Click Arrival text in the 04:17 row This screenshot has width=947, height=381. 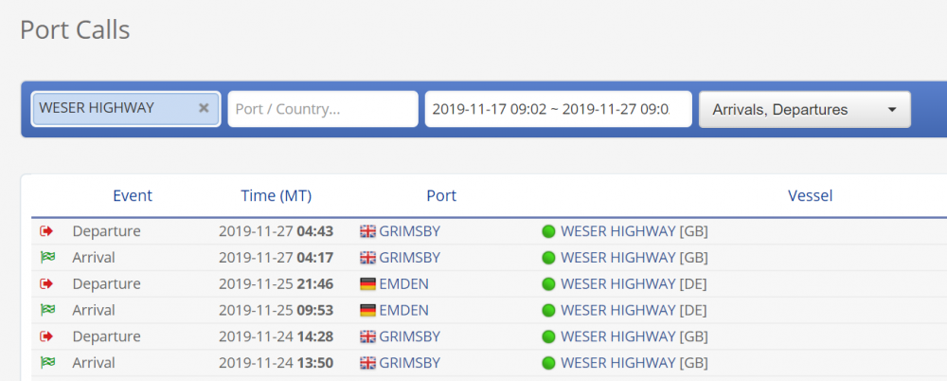point(94,258)
